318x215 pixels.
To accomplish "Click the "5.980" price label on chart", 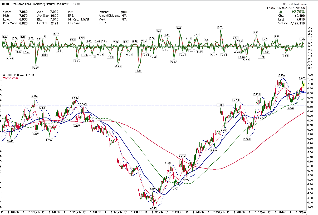I will (36, 134).
